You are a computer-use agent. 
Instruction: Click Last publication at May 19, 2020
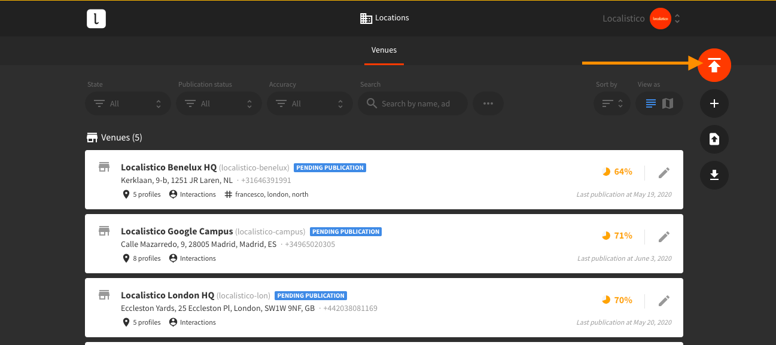click(624, 194)
